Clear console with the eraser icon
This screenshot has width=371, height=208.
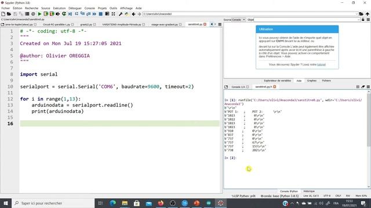[x=363, y=87]
